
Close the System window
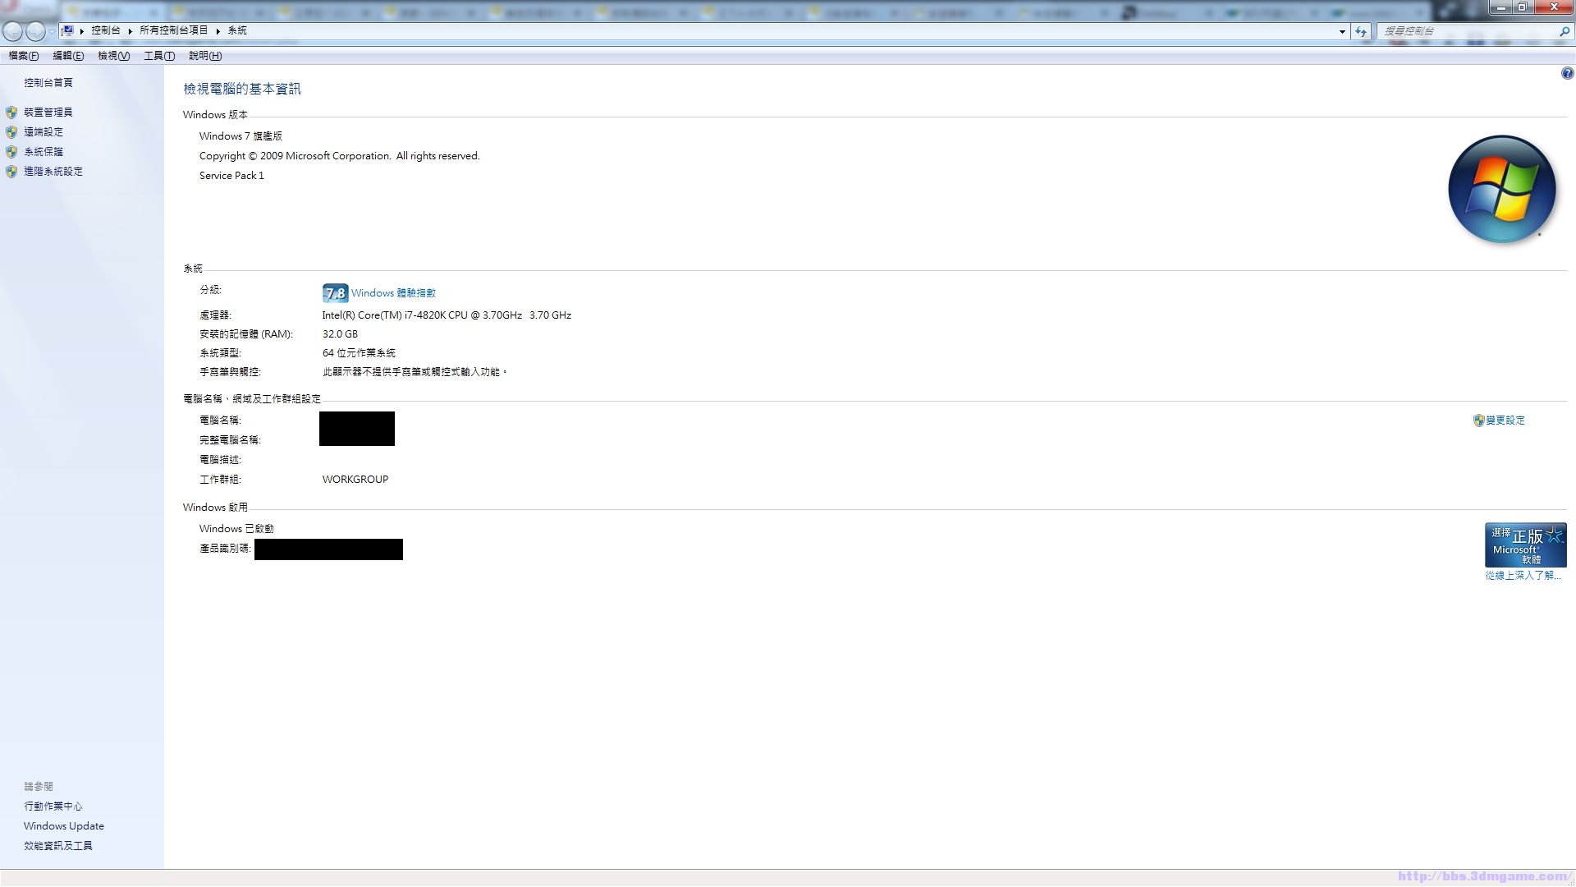click(1554, 7)
